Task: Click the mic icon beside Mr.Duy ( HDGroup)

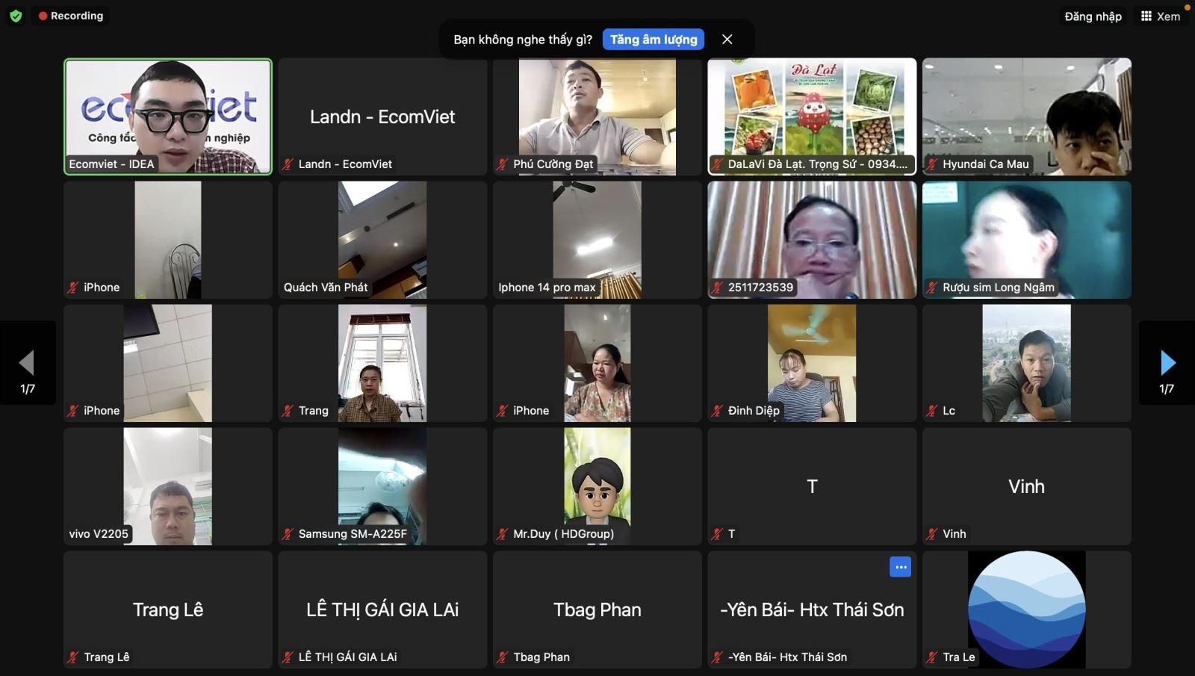Action: tap(502, 534)
